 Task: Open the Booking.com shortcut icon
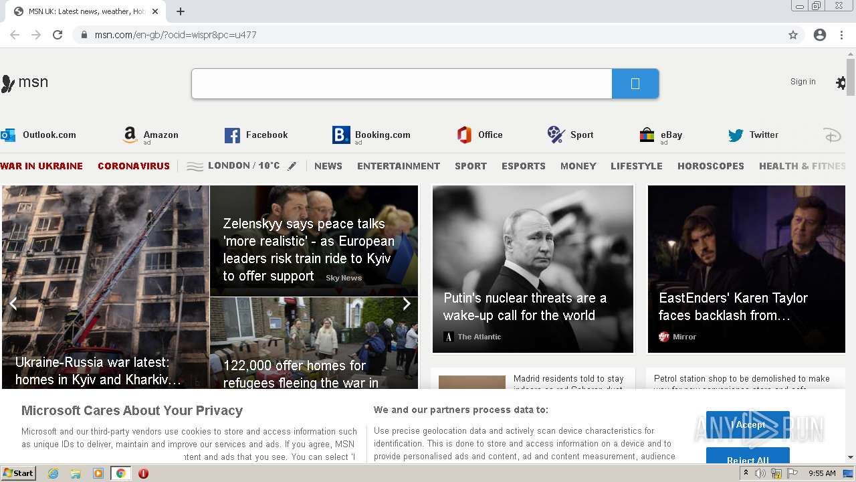(341, 135)
